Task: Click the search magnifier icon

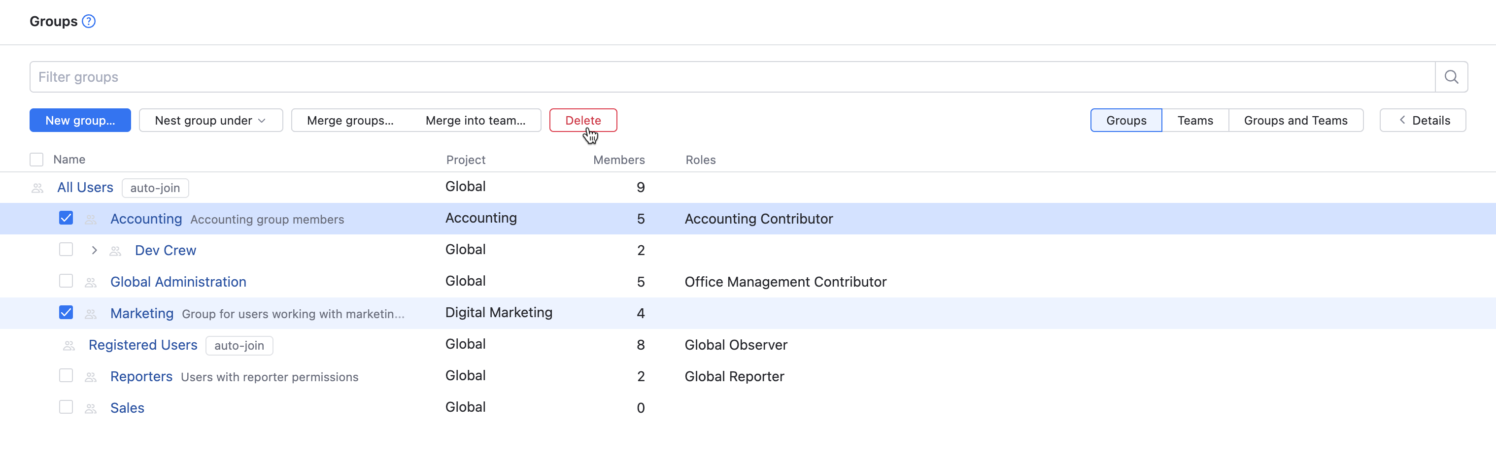Action: (x=1451, y=77)
